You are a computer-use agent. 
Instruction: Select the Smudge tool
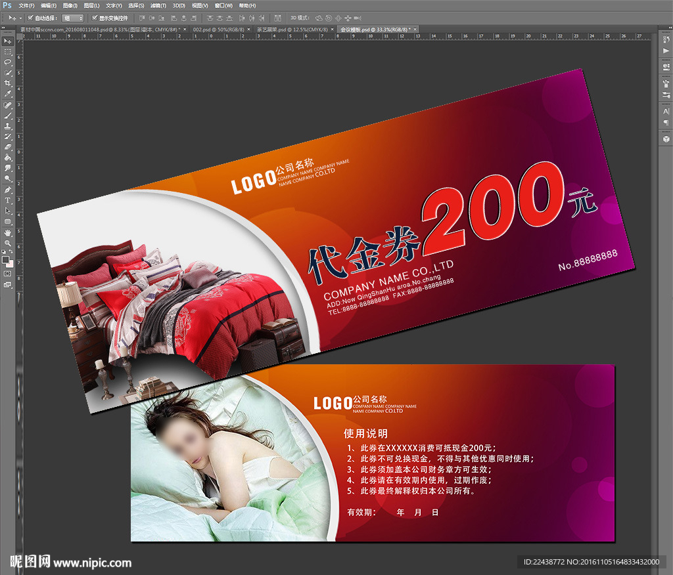(x=7, y=168)
